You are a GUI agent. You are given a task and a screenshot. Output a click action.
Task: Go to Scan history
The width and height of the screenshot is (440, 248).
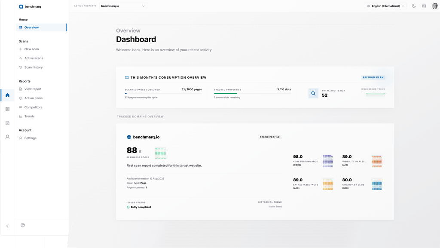point(34,67)
